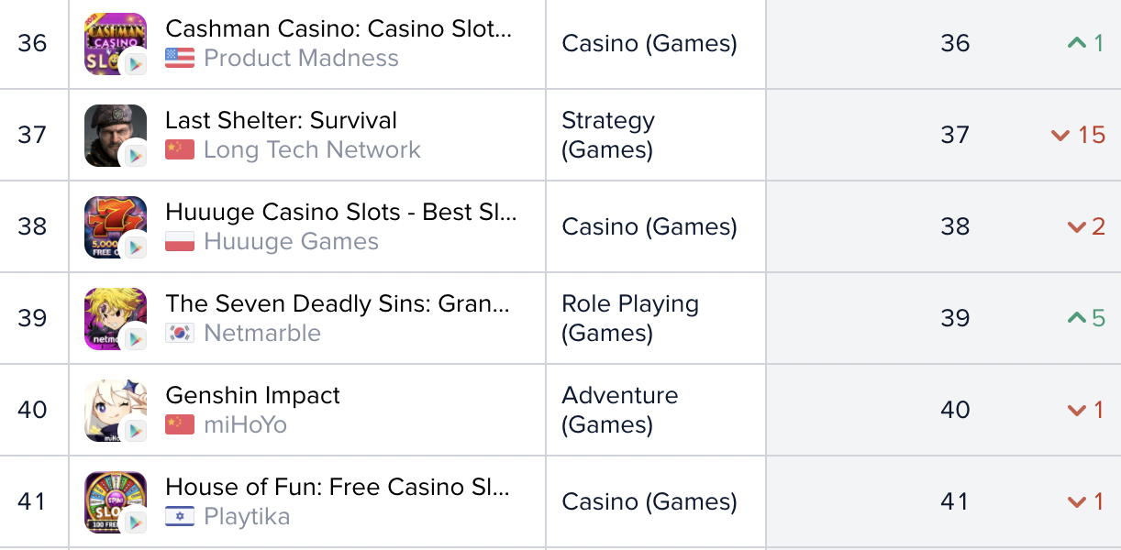1121x550 pixels.
Task: Click the up 5 rank change indicator
Action: 1086,318
